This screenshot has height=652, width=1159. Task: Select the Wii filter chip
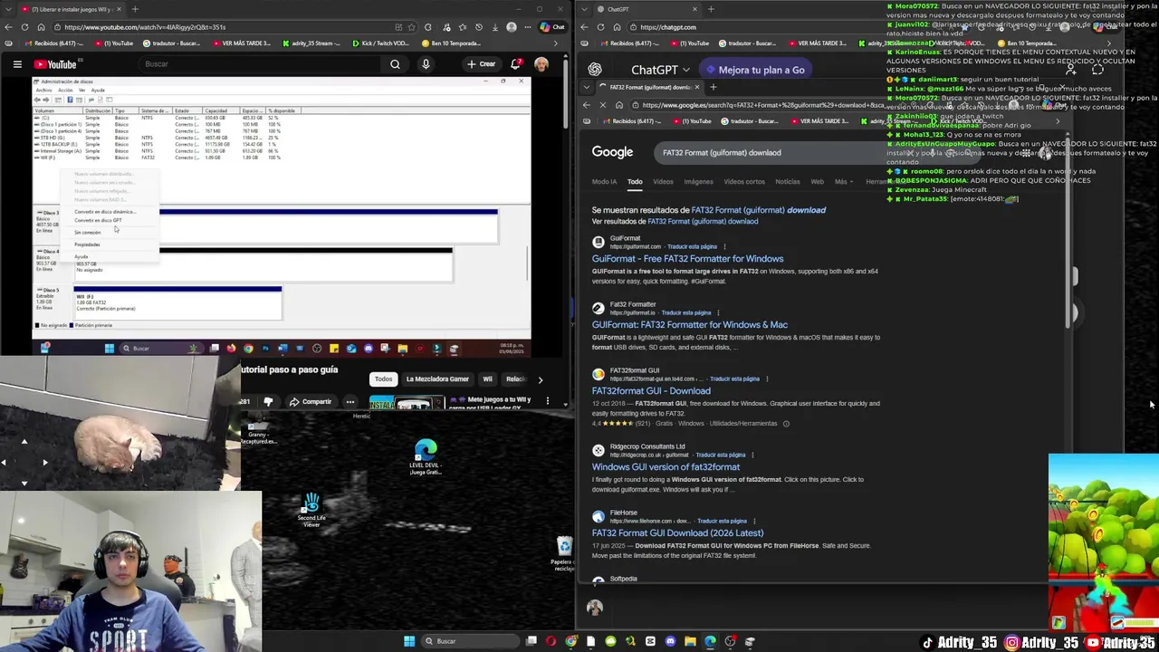pos(487,379)
